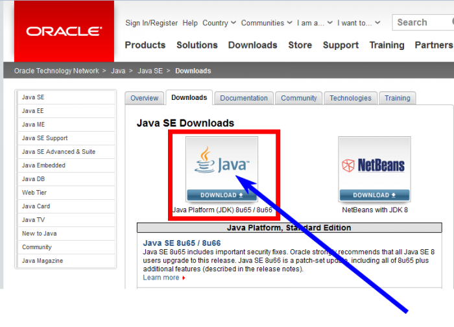This screenshot has width=454, height=327.
Task: Switch to the Documentation tab
Action: (244, 98)
